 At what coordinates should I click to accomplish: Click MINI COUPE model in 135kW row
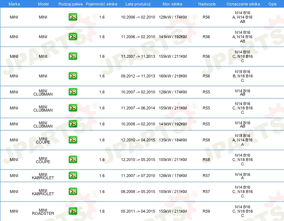point(43,141)
